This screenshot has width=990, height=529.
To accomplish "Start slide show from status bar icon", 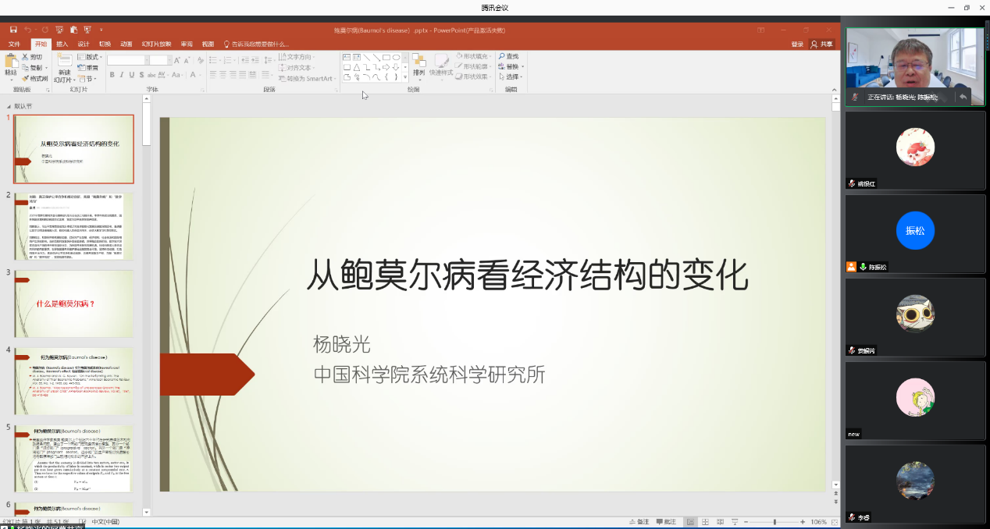I will click(735, 522).
